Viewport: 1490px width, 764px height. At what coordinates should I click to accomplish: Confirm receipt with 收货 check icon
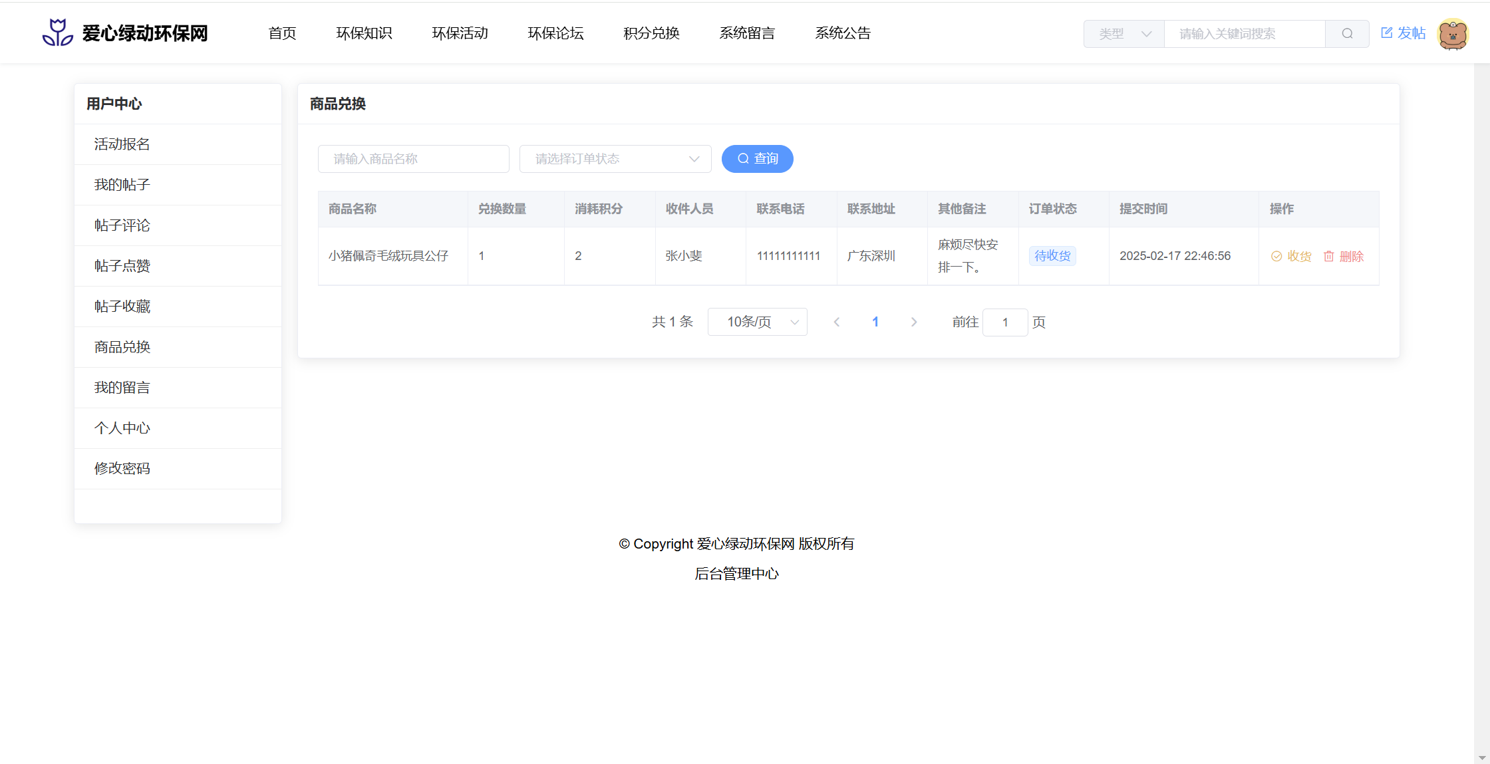(1276, 257)
